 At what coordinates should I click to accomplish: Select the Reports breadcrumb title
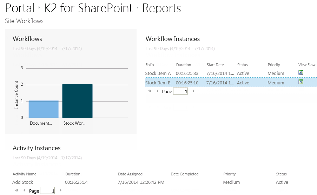click(161, 8)
